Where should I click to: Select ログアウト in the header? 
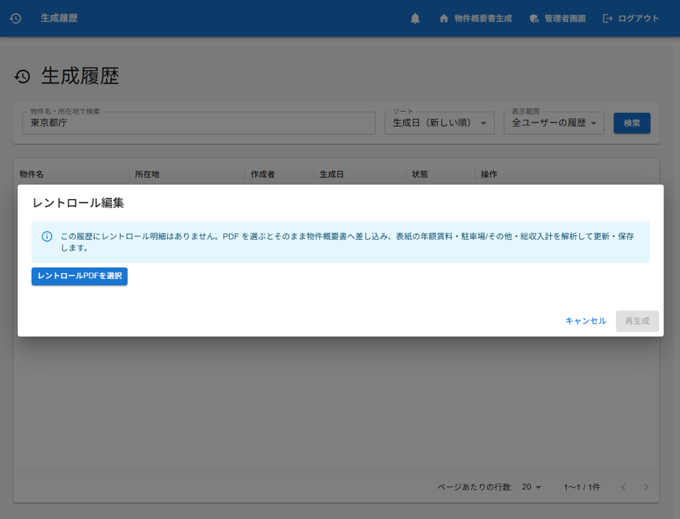pyautogui.click(x=631, y=18)
